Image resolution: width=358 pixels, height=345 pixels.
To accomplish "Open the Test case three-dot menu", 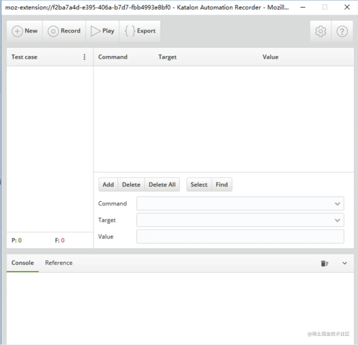I will (x=84, y=57).
